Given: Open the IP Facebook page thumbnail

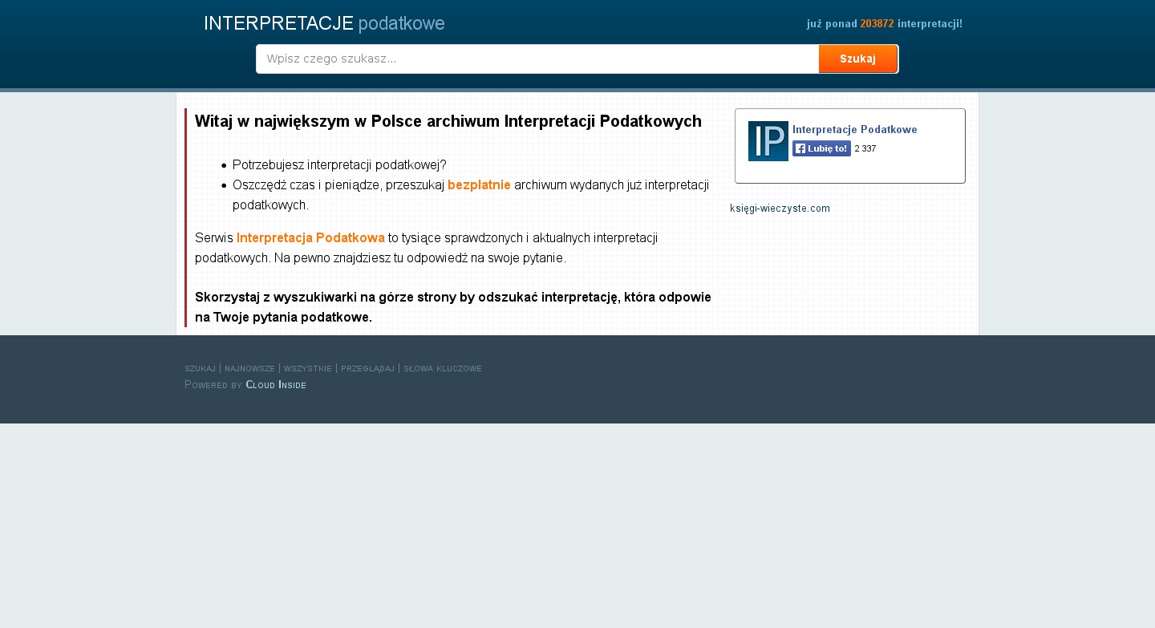Looking at the screenshot, I should click(768, 141).
